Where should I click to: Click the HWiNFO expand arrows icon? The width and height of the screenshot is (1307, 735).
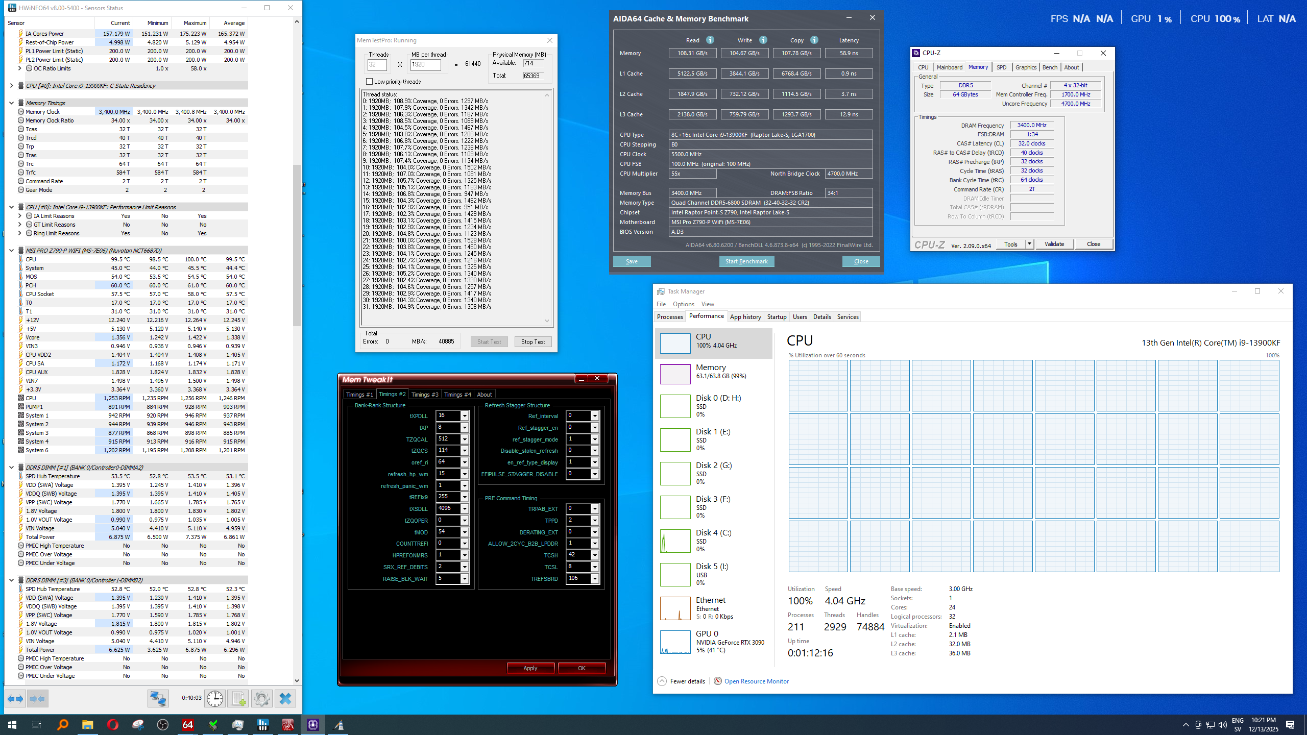[x=15, y=698]
